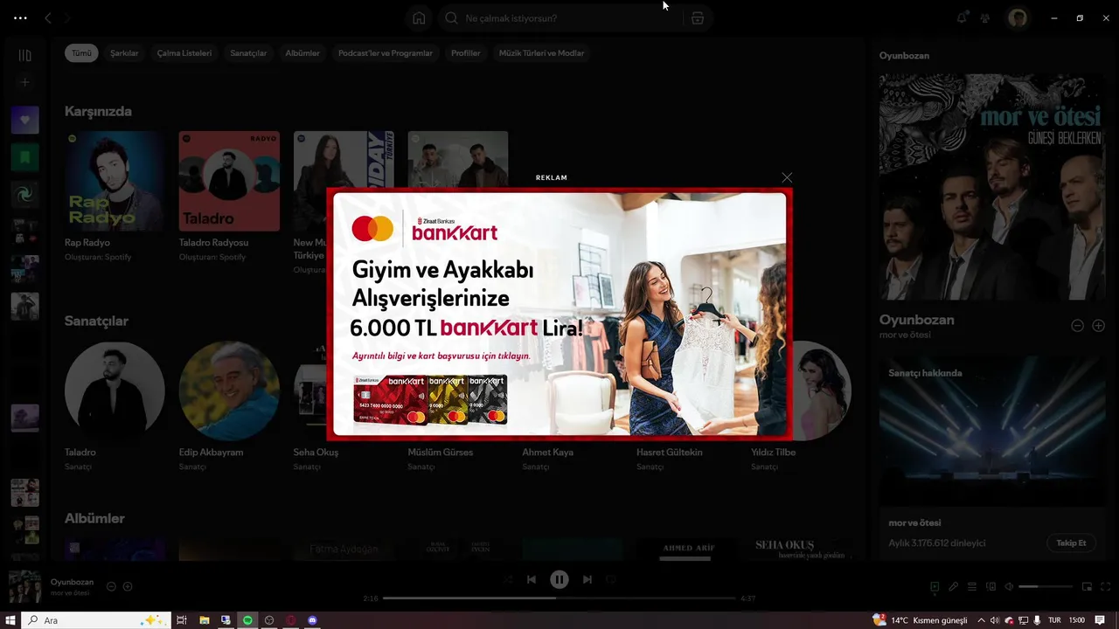Open the three-dots app menu

[x=20, y=18]
